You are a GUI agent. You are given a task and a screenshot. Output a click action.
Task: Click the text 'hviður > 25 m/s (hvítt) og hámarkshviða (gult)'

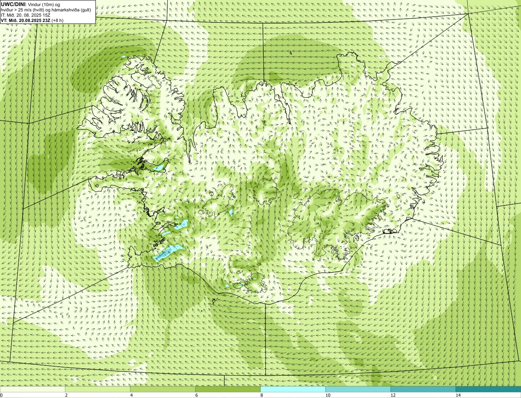(46, 10)
